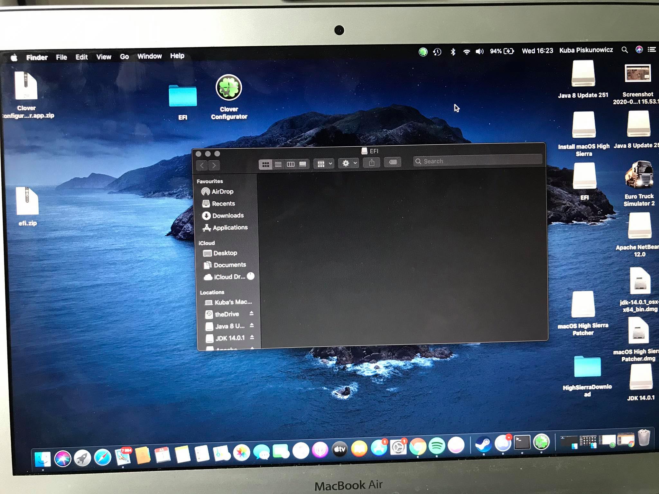Select Downloads in Finder sidebar

coord(227,215)
